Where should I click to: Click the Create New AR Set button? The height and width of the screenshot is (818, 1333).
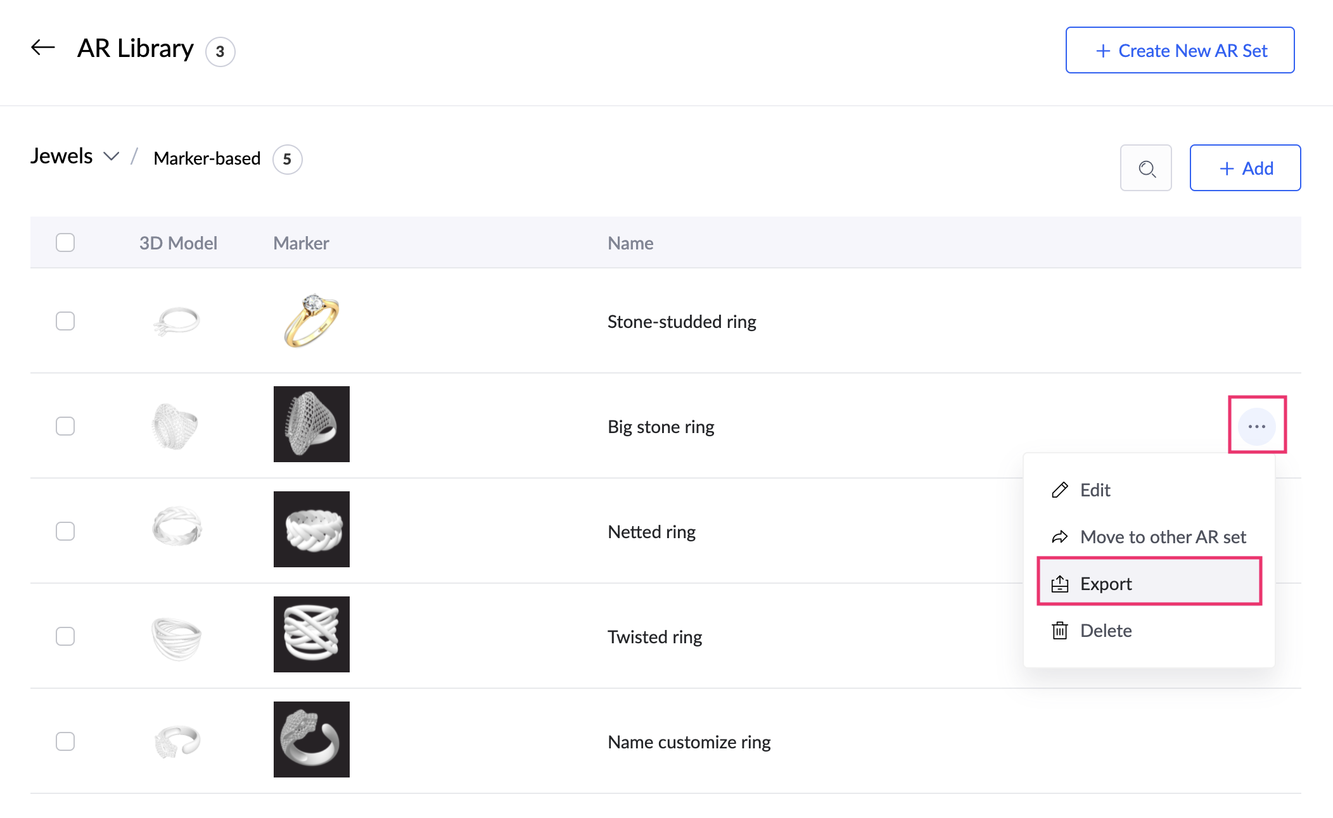1180,50
